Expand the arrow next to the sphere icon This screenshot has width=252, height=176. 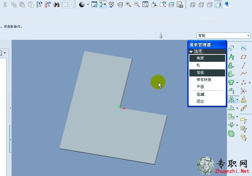[88, 5]
